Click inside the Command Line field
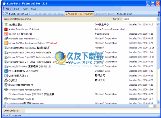Screen dimensions: 161x118 (x=92, y=111)
